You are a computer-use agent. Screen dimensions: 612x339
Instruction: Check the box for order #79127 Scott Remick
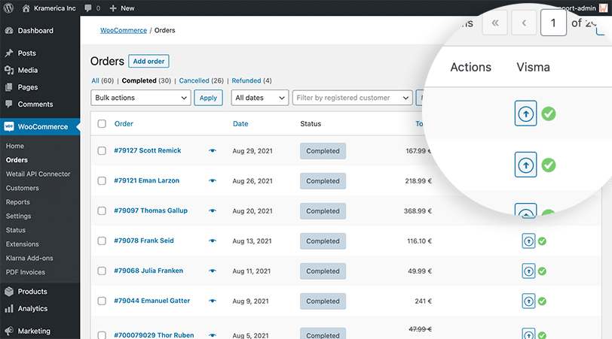[x=102, y=151]
